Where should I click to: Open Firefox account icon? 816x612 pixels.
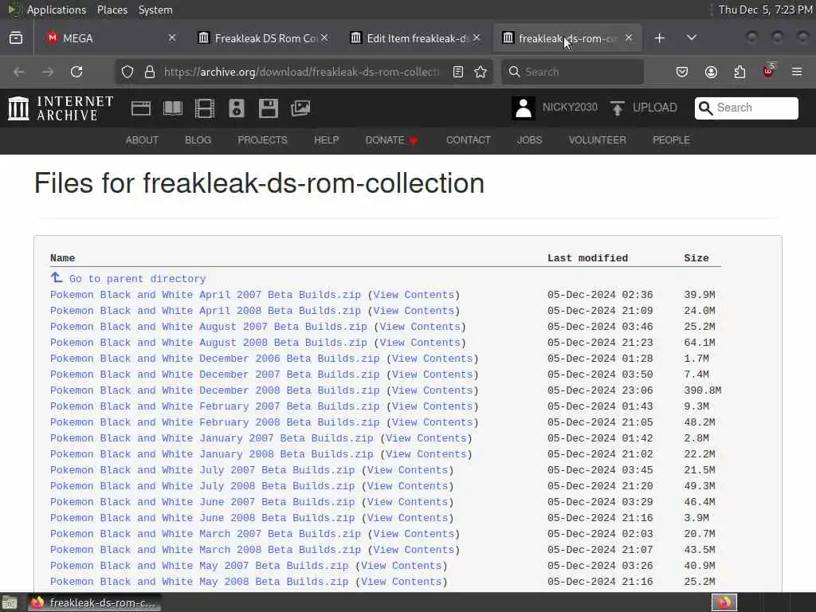(x=711, y=71)
